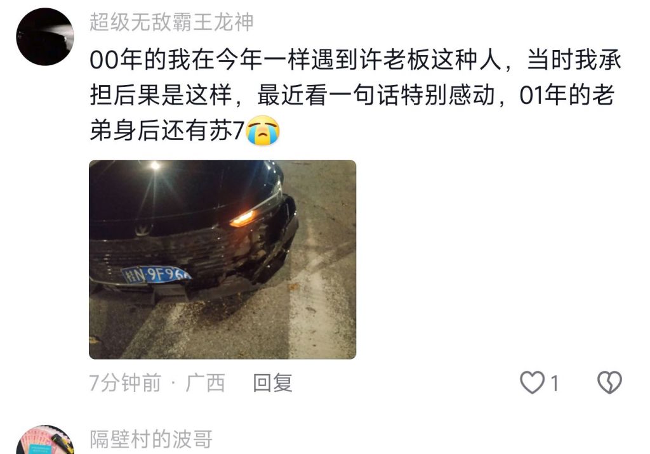This screenshot has height=454, width=650.
Task: Select the comment line 弟身后还有苏7
Action: [167, 131]
